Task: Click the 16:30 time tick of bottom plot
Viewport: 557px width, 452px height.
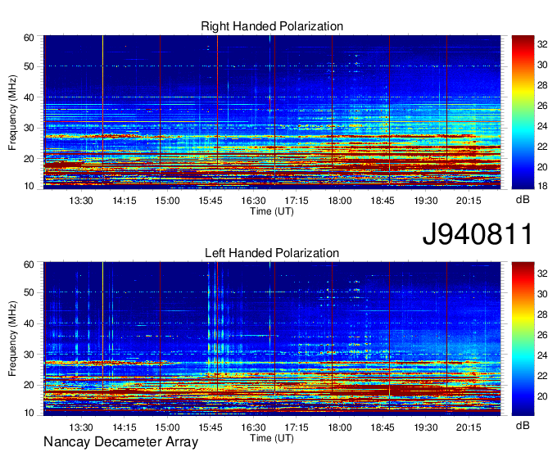Action: 253,427
